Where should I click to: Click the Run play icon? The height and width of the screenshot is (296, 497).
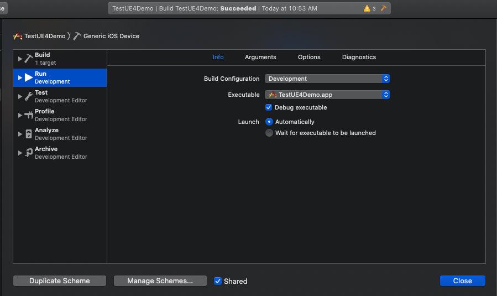click(x=29, y=77)
